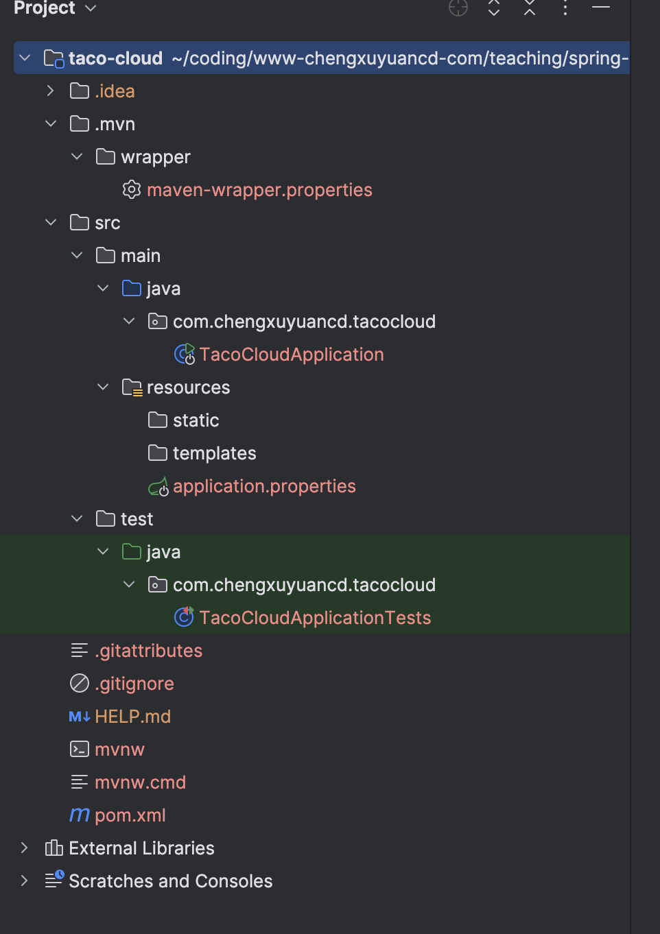Collapse the src folder

click(x=50, y=223)
